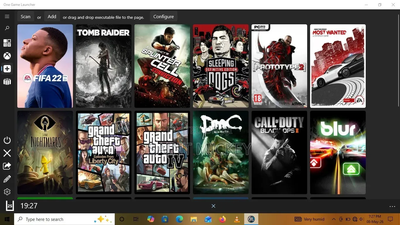
Task: Select Sleeping Dogs Definitive Edition cover
Action: pyautogui.click(x=221, y=66)
